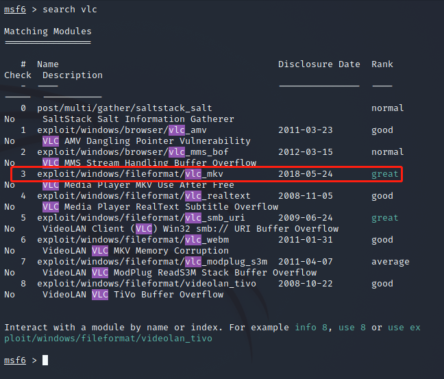
Task: Click the underlined 'msf6' at top prompt
Action: (15, 10)
